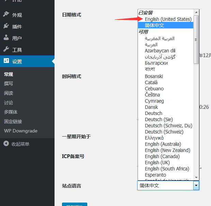Click the collapse menu arrow icon (收起菜单)
Image resolution: width=211 pixels, height=206 pixels.
point(6,144)
